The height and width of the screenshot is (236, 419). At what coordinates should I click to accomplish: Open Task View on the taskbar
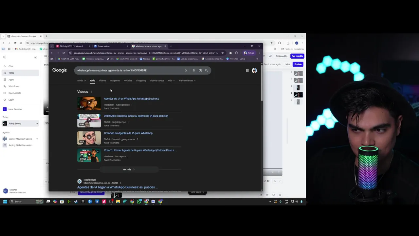48,202
